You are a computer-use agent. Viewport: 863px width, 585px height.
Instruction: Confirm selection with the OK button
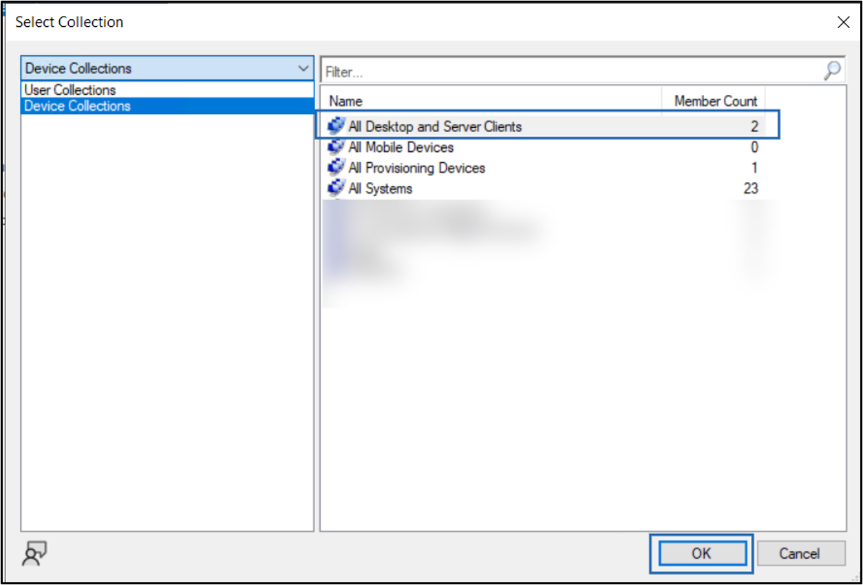[702, 553]
